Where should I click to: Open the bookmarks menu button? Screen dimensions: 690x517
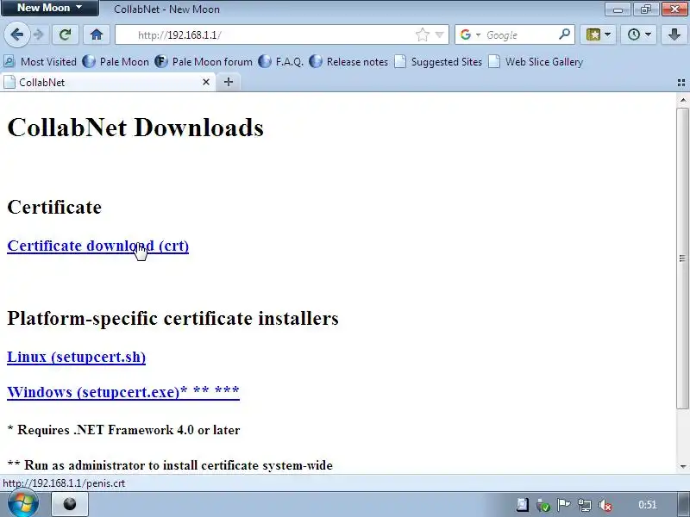(x=598, y=34)
